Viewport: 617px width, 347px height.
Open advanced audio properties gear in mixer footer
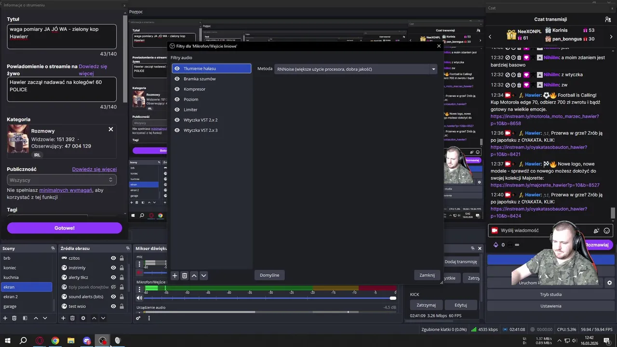(138, 318)
